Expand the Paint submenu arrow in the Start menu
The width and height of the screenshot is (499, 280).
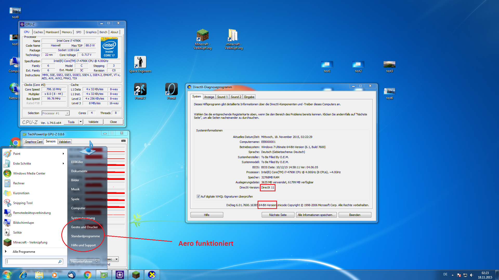tap(63, 154)
